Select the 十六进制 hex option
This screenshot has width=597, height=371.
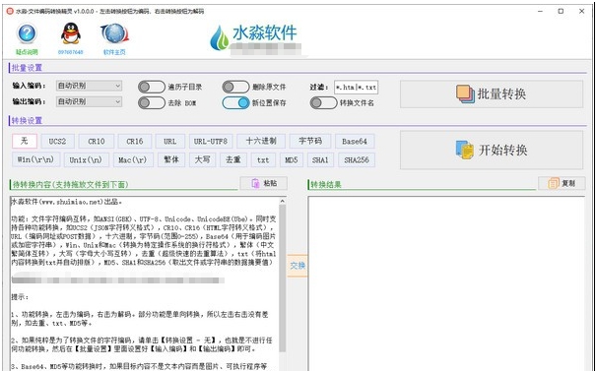261,141
